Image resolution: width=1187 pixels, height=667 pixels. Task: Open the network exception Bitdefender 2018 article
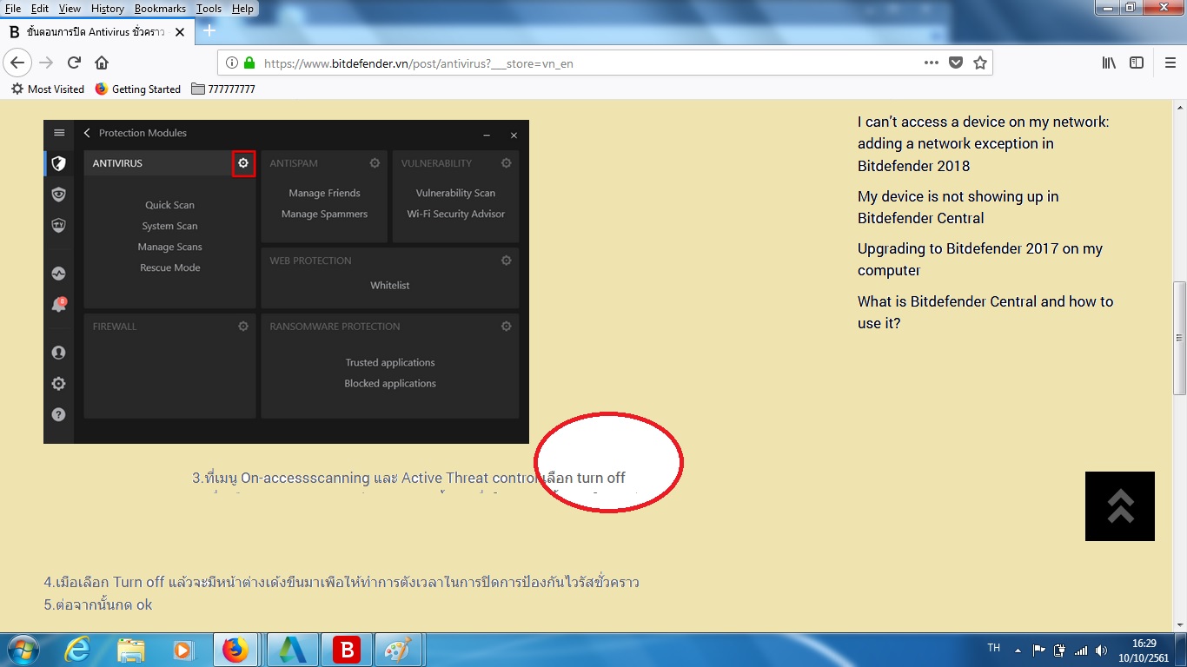(983, 143)
